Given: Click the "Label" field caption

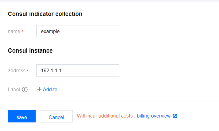Looking at the screenshot, I should click(14, 89).
